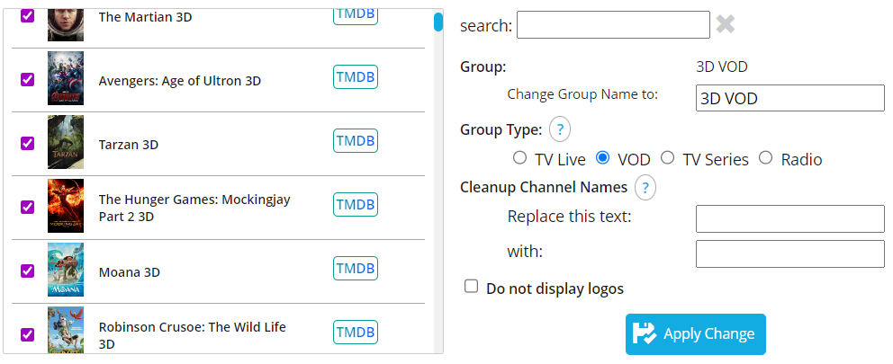Focus the search input field

(613, 25)
